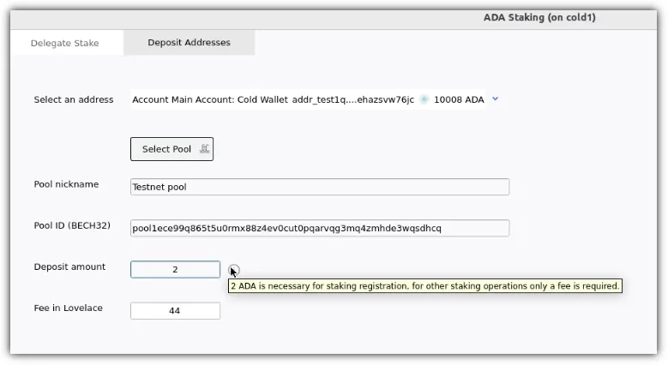668x365 pixels.
Task: Click the 'Select an address' label
Action: [x=74, y=99]
